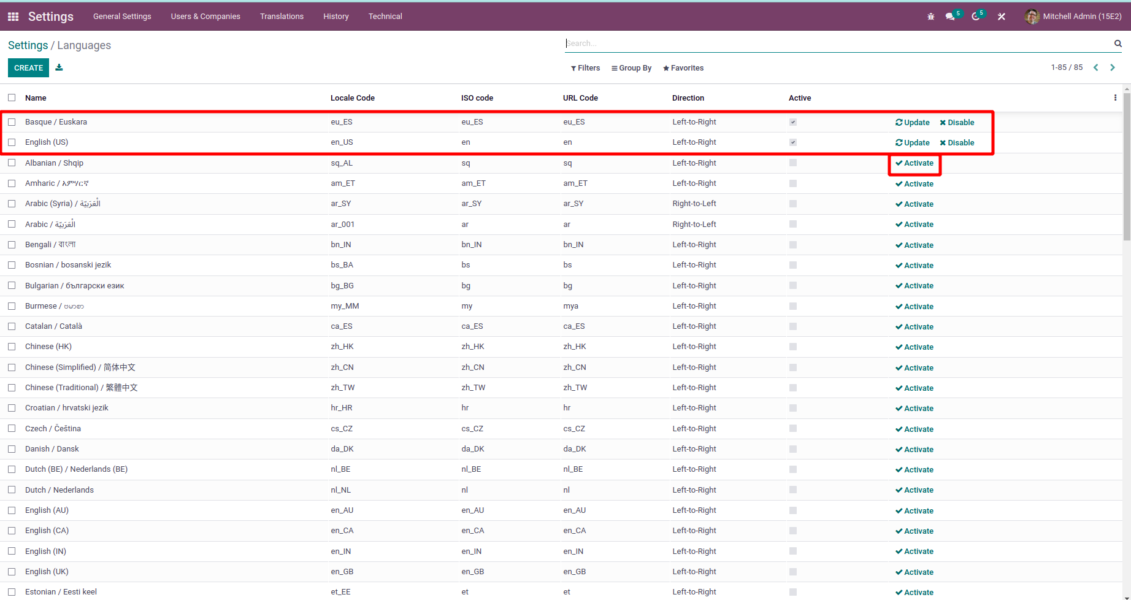Toggle Active checkbox for Basque row

click(x=793, y=122)
